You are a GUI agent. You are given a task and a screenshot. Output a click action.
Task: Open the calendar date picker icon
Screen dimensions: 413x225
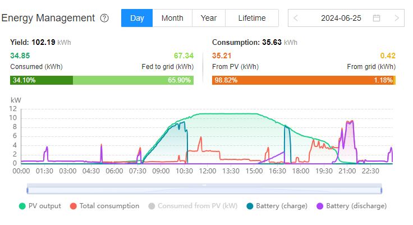[377, 18]
